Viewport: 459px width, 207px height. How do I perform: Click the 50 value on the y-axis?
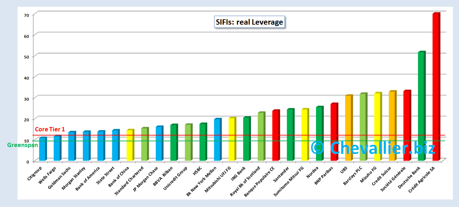point(26,57)
